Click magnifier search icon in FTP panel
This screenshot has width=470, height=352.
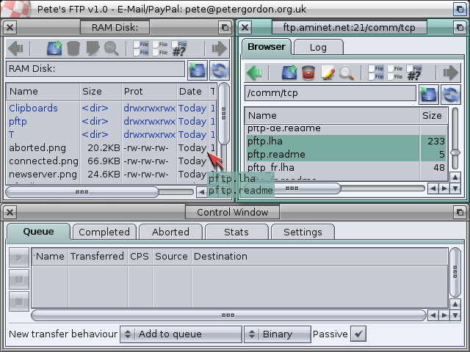347,73
